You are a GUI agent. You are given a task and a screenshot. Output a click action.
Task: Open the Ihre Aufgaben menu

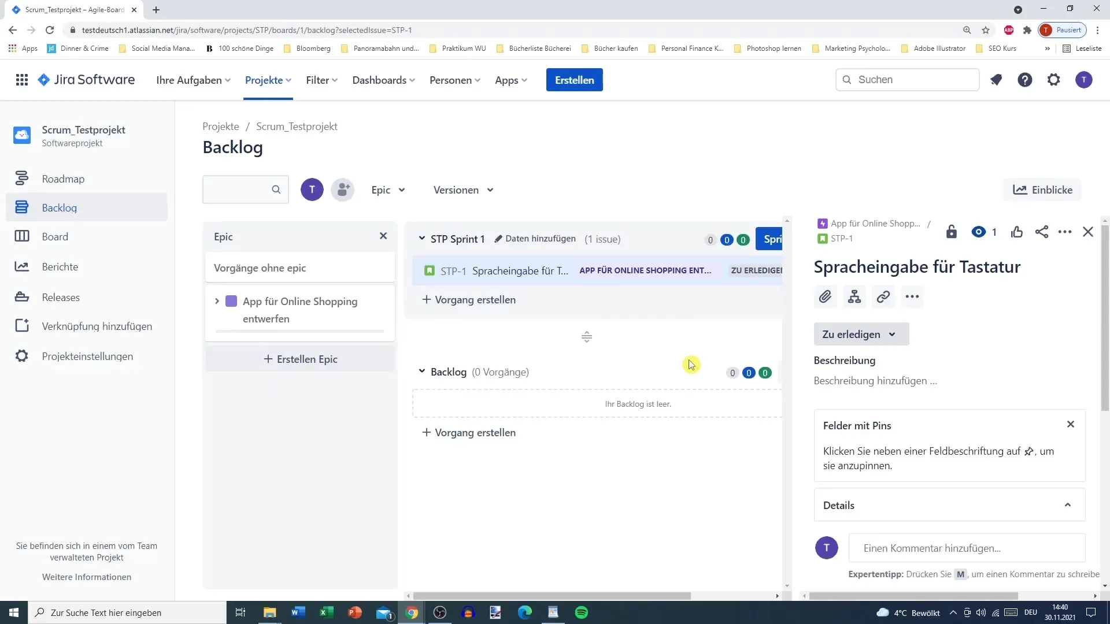[x=193, y=80]
